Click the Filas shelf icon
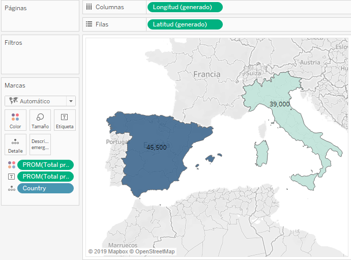 (x=89, y=24)
